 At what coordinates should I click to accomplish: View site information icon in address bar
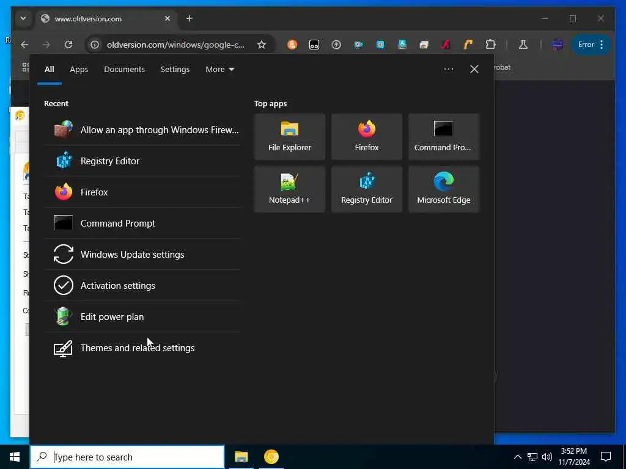pyautogui.click(x=95, y=45)
